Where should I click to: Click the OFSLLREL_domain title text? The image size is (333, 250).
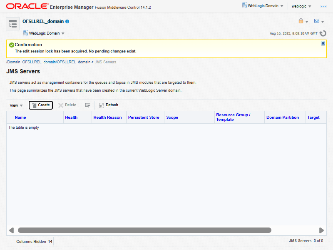coord(43,21)
